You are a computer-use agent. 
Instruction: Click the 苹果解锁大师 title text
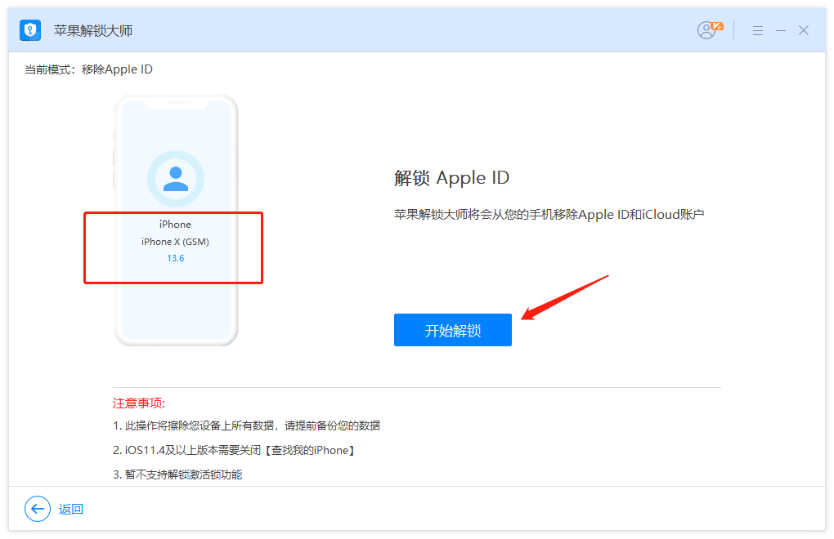click(x=93, y=31)
